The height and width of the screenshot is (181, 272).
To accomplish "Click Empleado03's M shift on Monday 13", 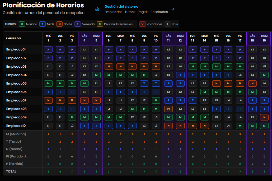I will tap(193, 67).
